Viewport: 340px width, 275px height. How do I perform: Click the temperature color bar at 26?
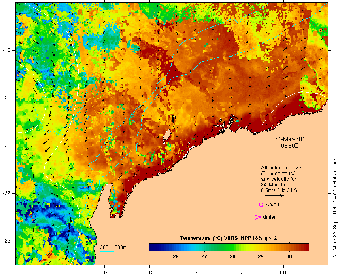coord(176,247)
